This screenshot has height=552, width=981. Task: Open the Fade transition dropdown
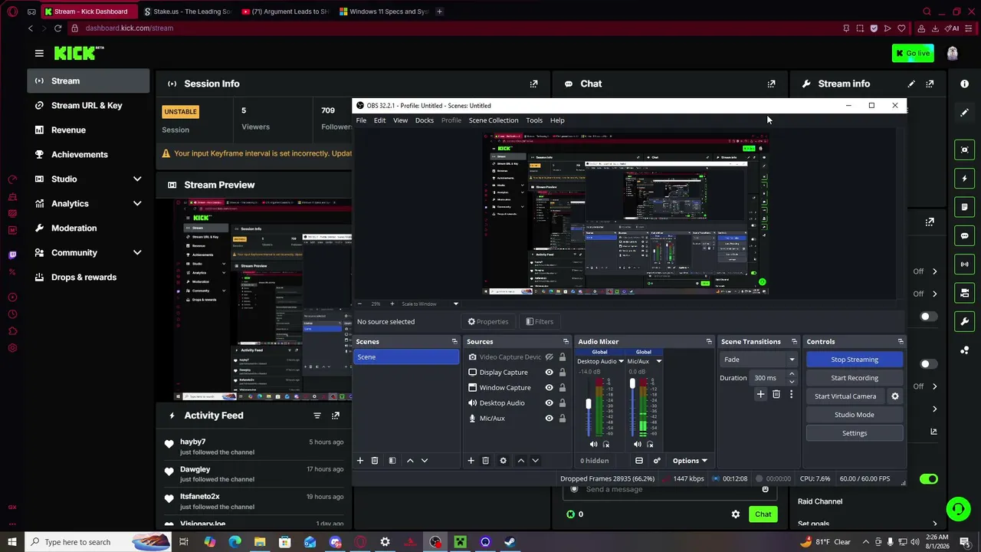coord(759,360)
